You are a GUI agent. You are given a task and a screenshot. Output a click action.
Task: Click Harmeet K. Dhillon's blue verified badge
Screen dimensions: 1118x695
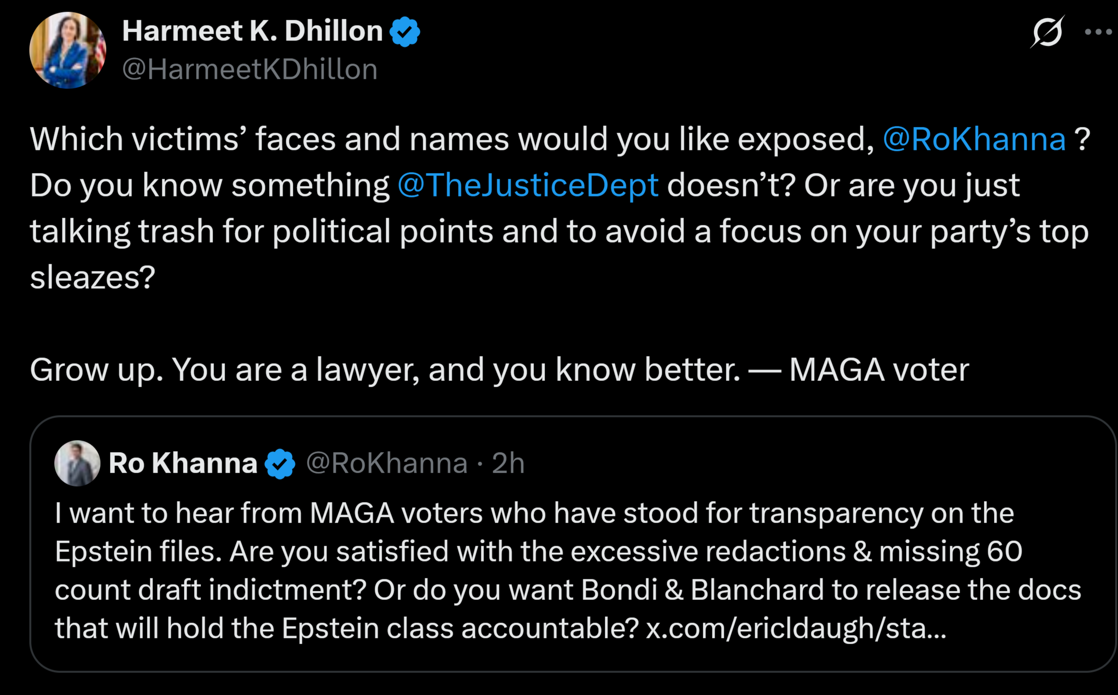[405, 32]
